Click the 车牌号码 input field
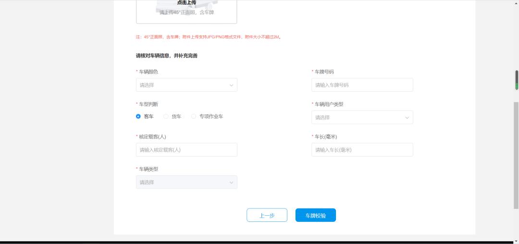 (x=362, y=85)
